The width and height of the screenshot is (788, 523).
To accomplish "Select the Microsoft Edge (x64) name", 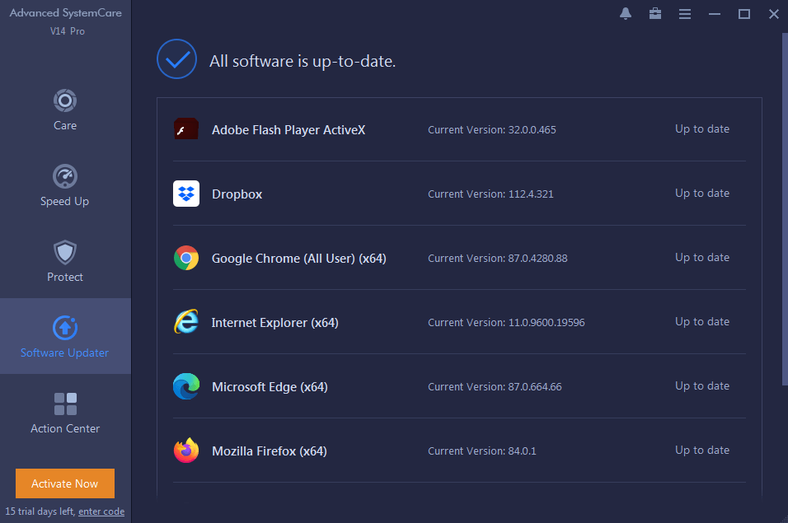I will pos(270,387).
